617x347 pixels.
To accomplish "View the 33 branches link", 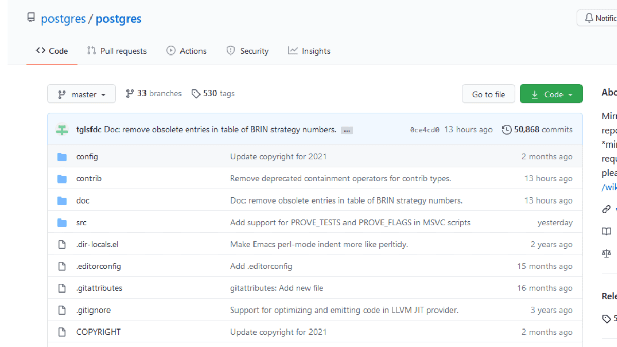I will pos(154,94).
